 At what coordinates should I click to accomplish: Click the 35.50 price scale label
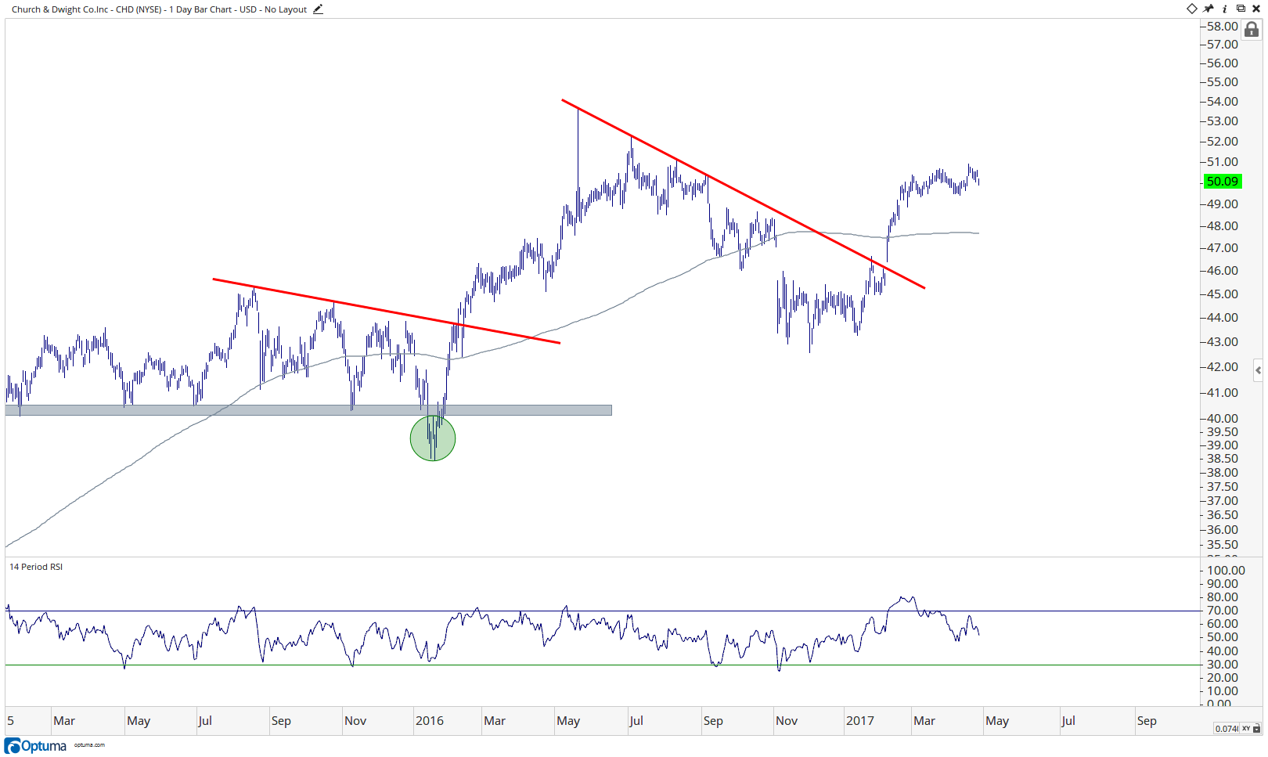point(1223,545)
